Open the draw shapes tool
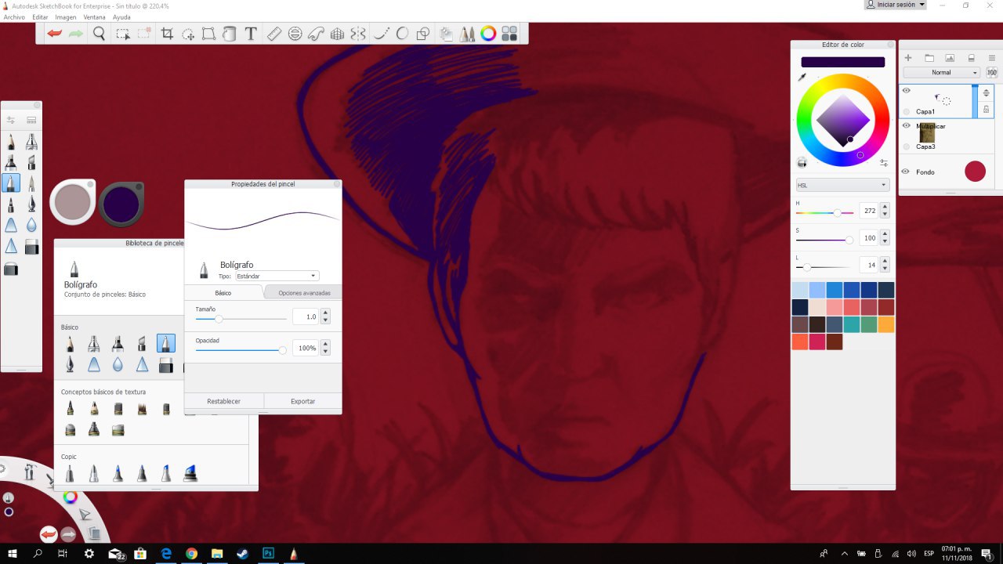 coord(423,34)
